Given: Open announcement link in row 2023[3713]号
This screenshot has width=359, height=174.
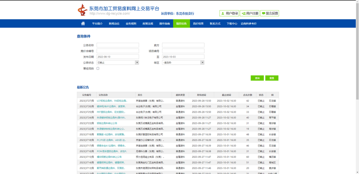Looking at the screenshot, I should [111, 168].
